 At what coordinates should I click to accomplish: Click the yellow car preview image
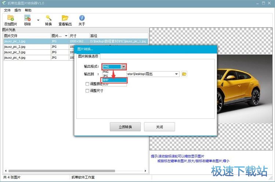tap(245, 89)
